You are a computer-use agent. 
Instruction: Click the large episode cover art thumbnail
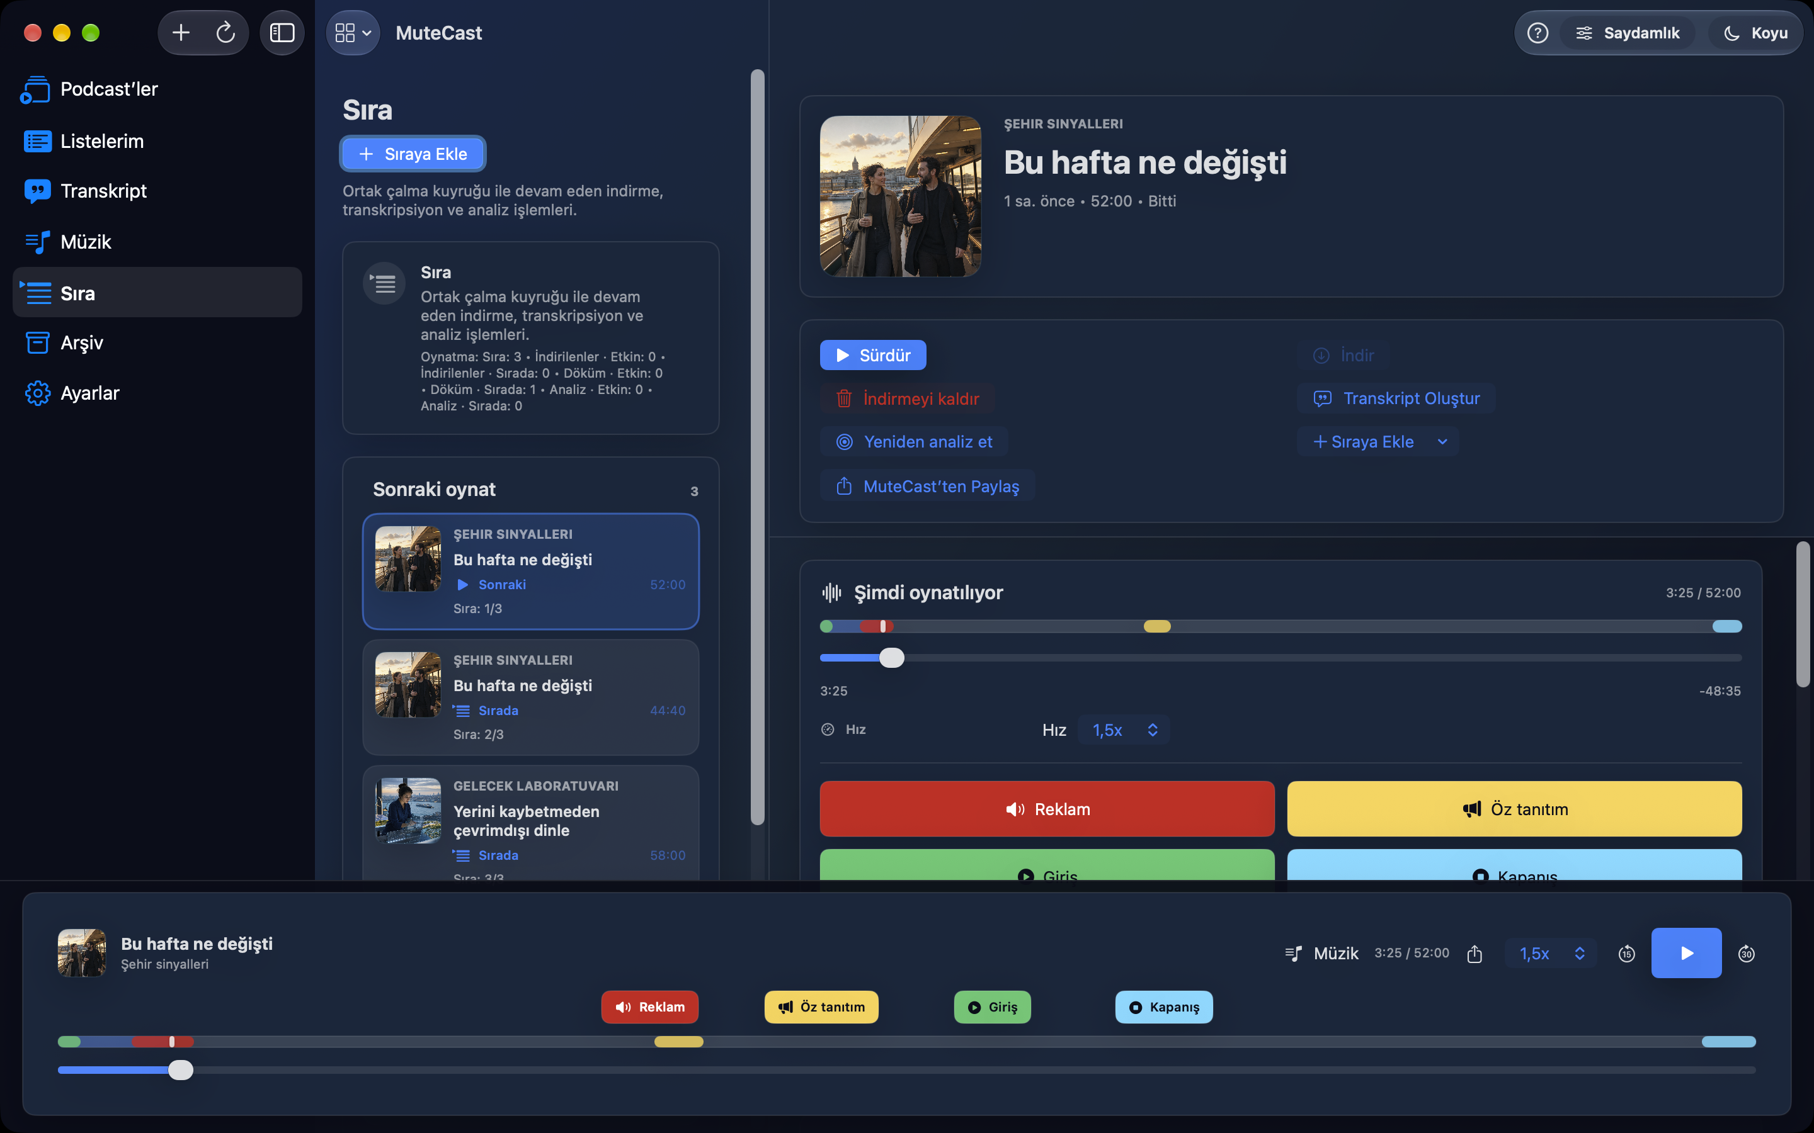[x=900, y=196]
